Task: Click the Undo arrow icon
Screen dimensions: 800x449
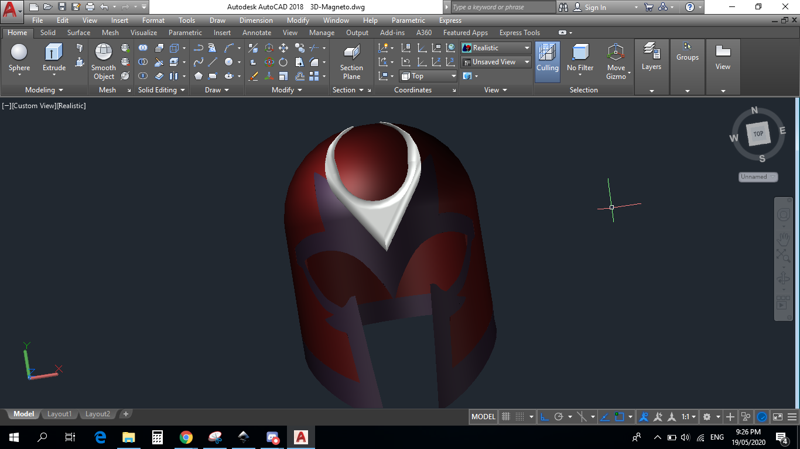Action: 104,7
